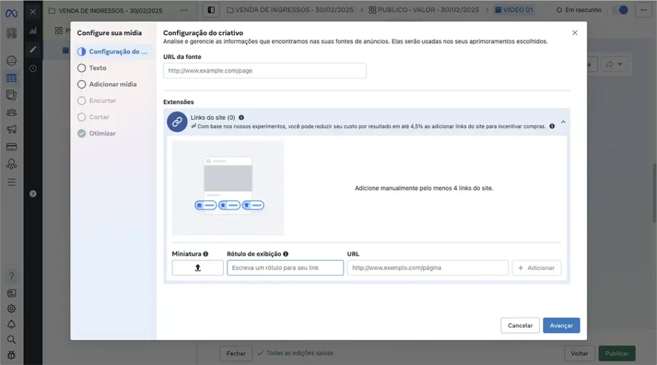Open the search icon in left sidebar
Screen dimensions: 657x365
pyautogui.click(x=12, y=339)
